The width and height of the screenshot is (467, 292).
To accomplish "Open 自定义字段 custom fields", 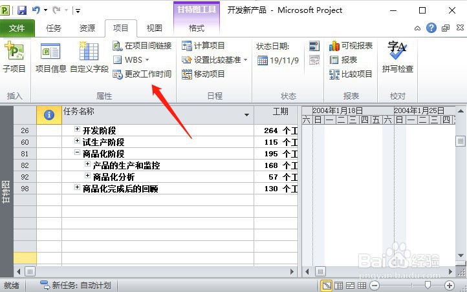I will 89,57.
